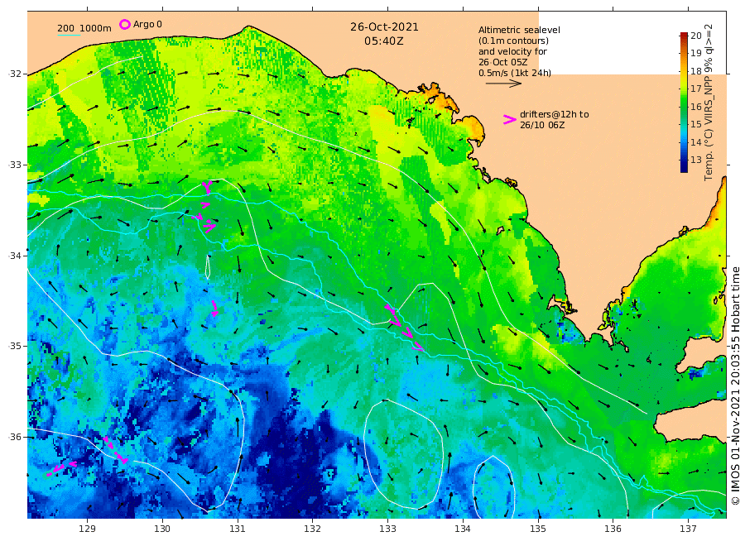Click the date text 26-Oct-2021
Image resolution: width=745 pixels, height=546 pixels.
pos(384,27)
